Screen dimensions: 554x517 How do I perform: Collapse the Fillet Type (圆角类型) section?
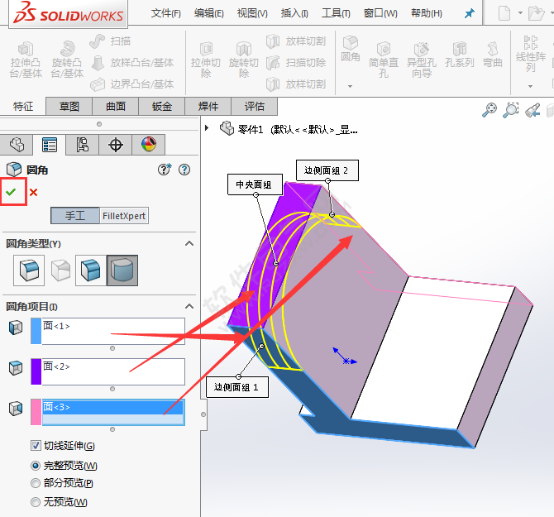[189, 243]
